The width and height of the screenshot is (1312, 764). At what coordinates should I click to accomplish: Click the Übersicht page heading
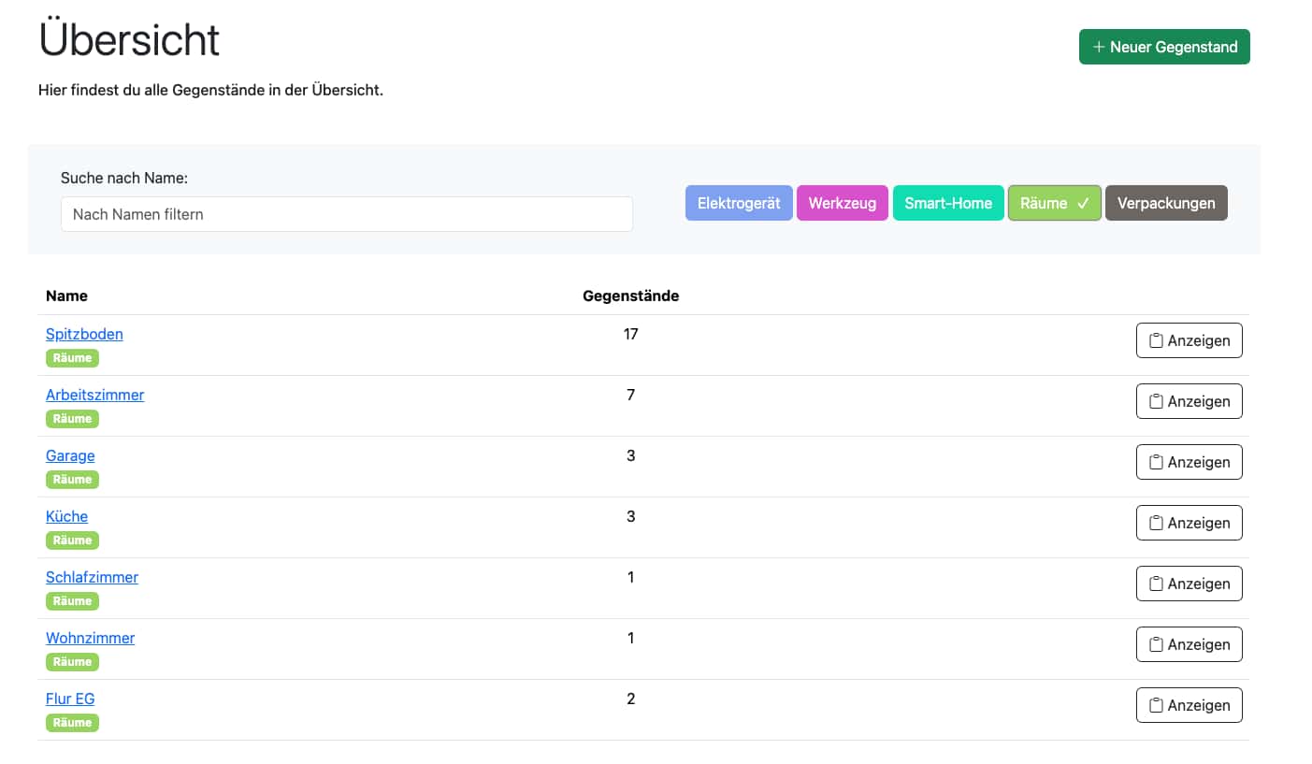coord(129,39)
